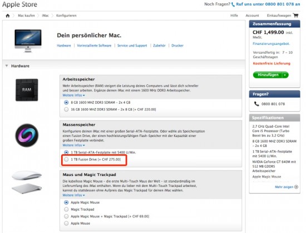Click the Magic Trackpad image
The image size is (306, 233).
tap(27, 188)
